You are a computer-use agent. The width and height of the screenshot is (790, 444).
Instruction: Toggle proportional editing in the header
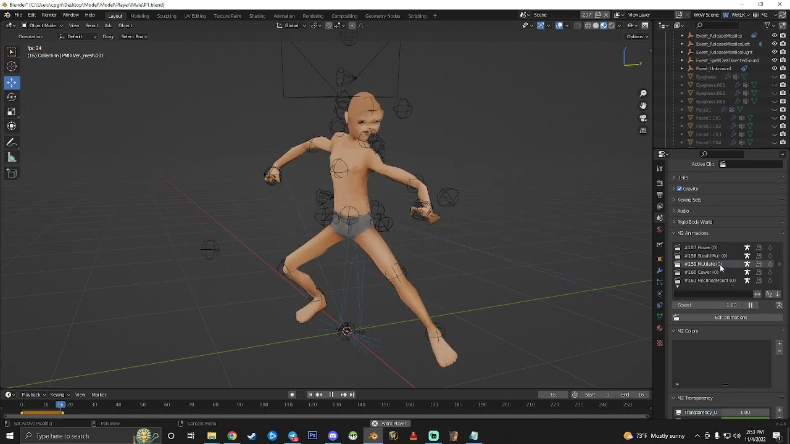coord(352,25)
